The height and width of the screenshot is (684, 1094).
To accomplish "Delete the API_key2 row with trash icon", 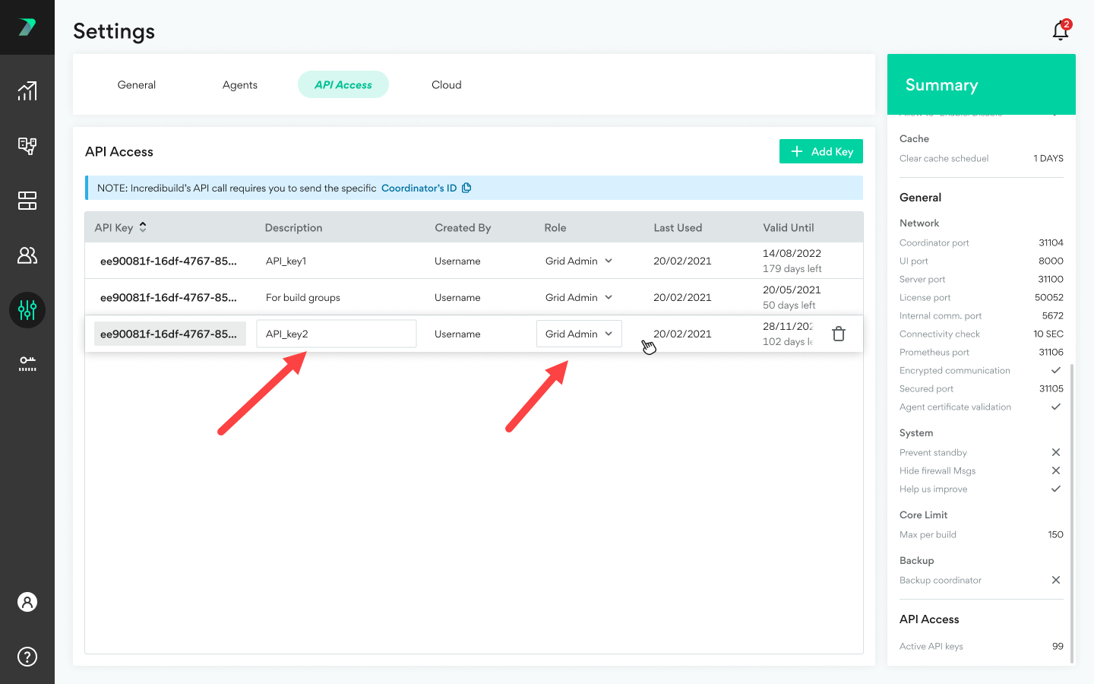I will pyautogui.click(x=839, y=334).
